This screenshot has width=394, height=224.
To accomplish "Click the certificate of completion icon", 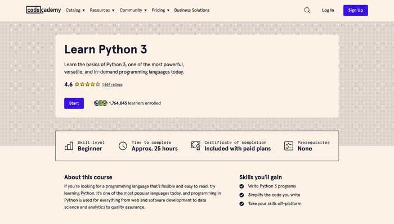I will point(196,146).
